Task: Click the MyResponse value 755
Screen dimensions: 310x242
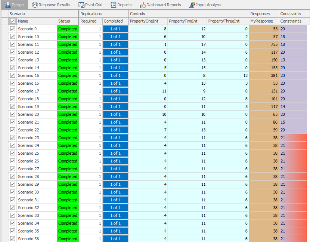Action: point(264,44)
